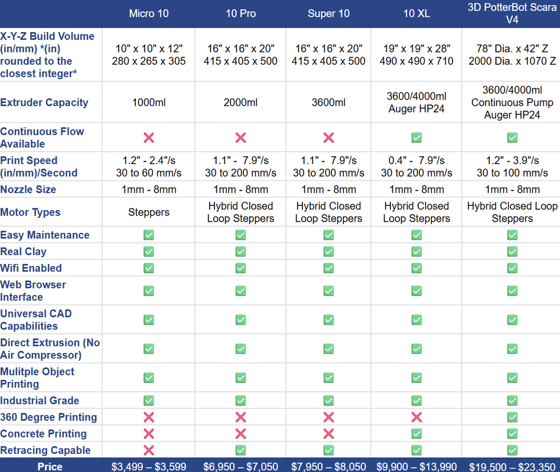The height and width of the screenshot is (472, 560).
Task: Click the Scara V4 Continuous Flow green check
Action: tap(512, 138)
